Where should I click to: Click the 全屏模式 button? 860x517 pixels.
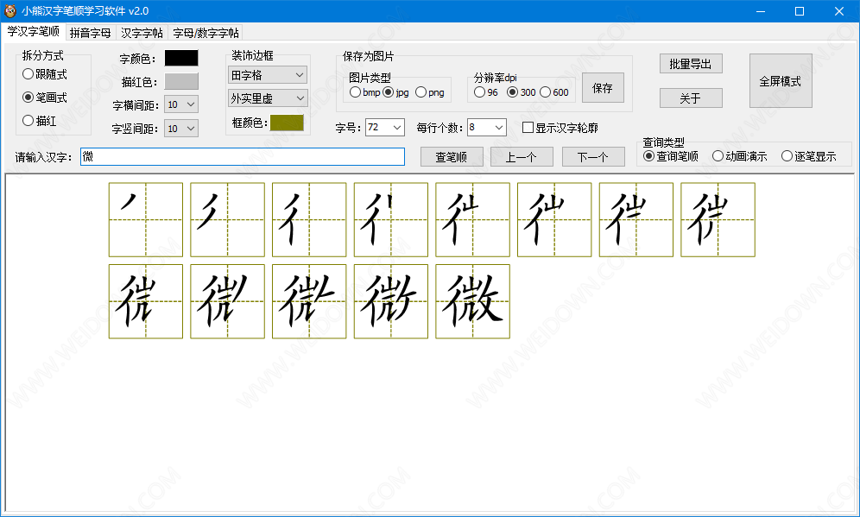(781, 80)
